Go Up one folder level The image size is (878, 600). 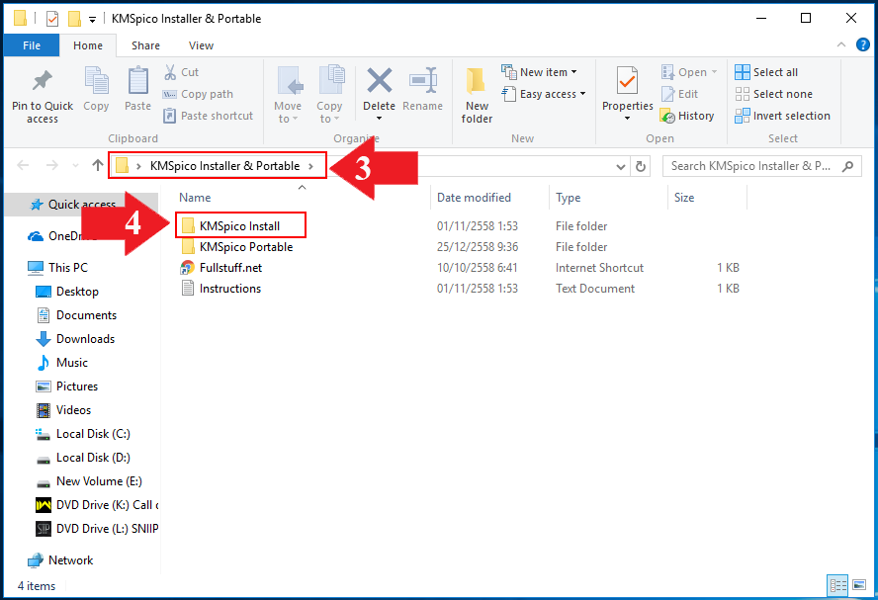click(x=98, y=165)
